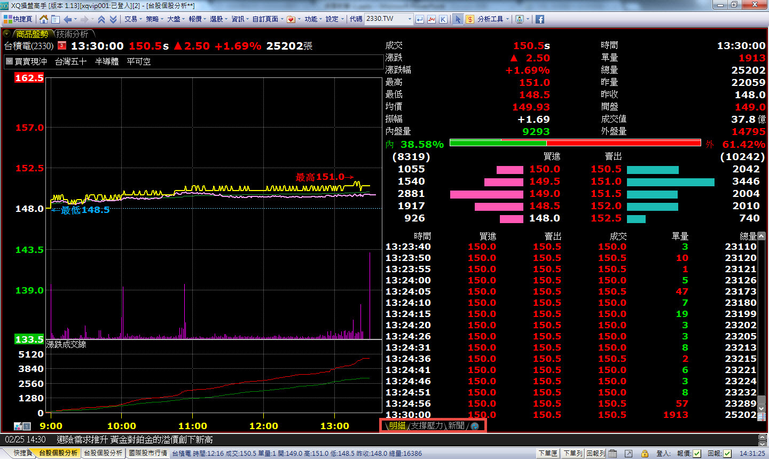Viewport: 769px width, 459px height.
Task: Switch to the 支撐壓力 tab
Action: tap(427, 425)
